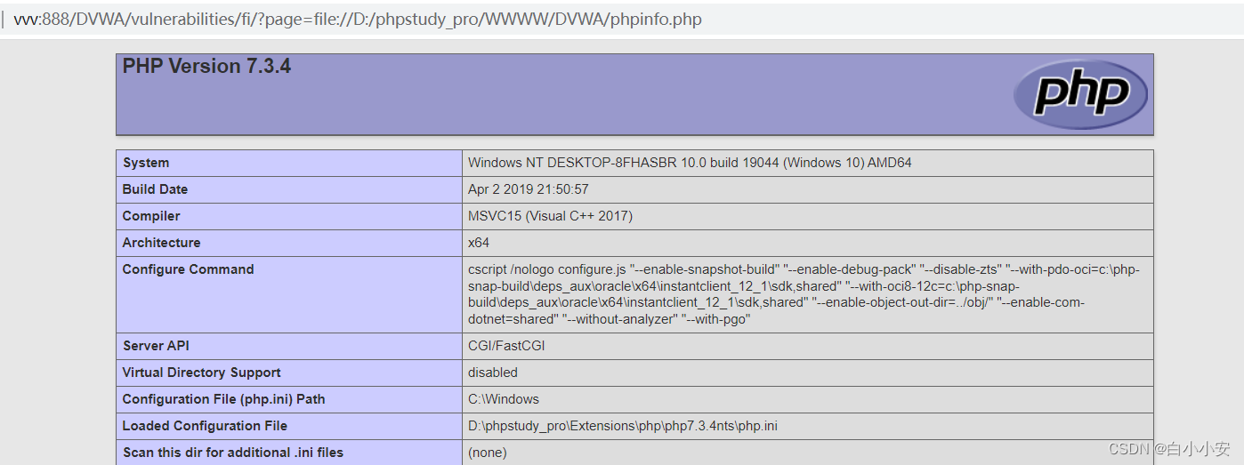Click the "disabled" value
The width and height of the screenshot is (1244, 465).
point(493,373)
